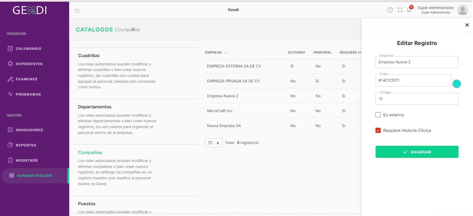Click the Calendario calendar icon
The width and height of the screenshot is (473, 216).
click(x=10, y=48)
